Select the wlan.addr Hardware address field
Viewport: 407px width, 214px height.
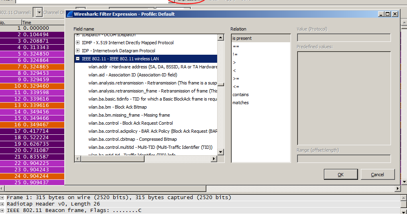click(153, 67)
